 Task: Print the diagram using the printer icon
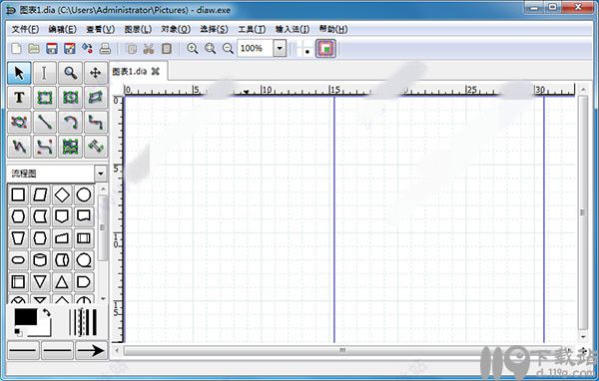click(105, 49)
